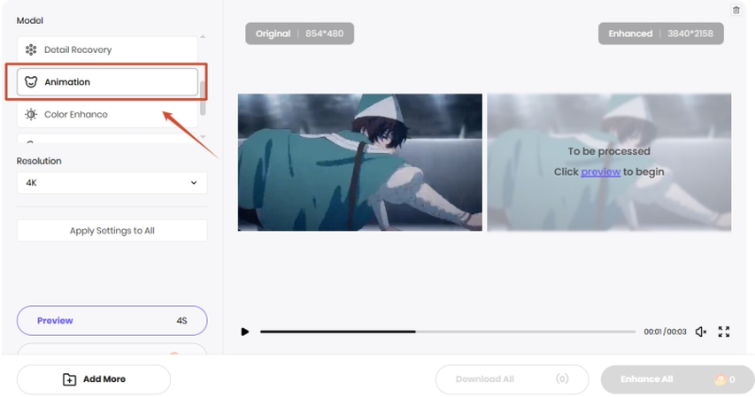The height and width of the screenshot is (397, 755).
Task: Play the video with the play icon
Action: point(244,332)
